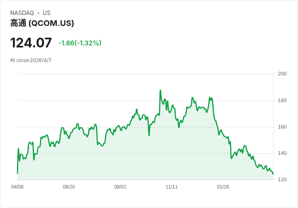Click the 06/20 date label
This screenshot has width=298, height=208.
click(x=69, y=187)
